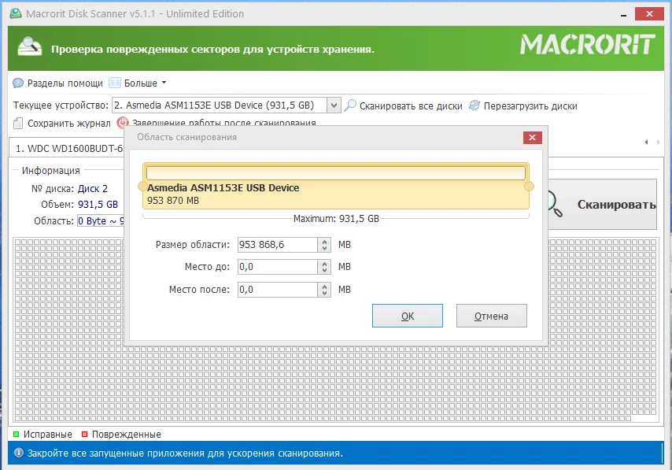672x470 pixels.
Task: Click the Место после spinner arrows
Action: point(324,290)
